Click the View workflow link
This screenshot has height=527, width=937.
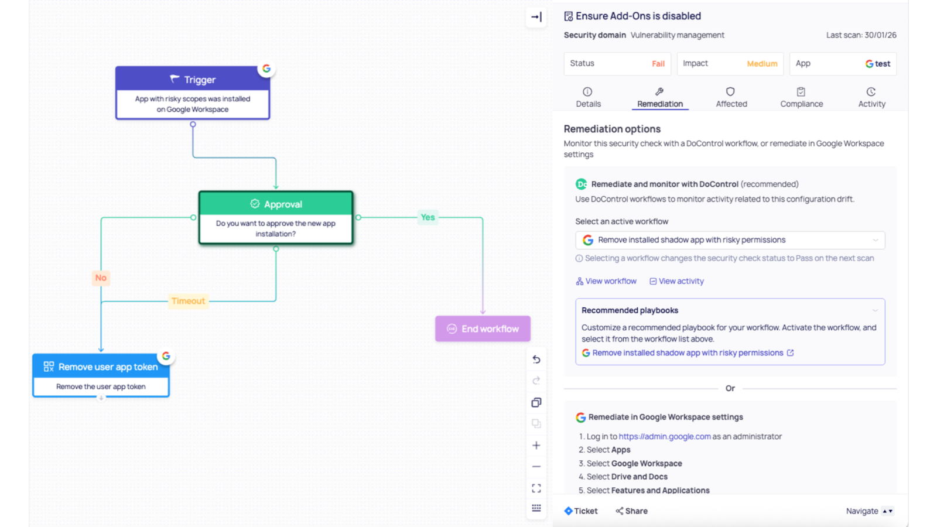(606, 281)
